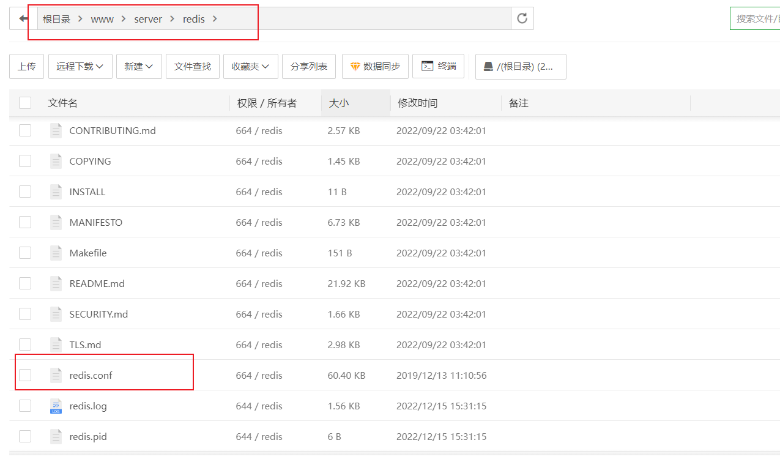
Task: Sort files by 大小 column header
Action: point(339,103)
